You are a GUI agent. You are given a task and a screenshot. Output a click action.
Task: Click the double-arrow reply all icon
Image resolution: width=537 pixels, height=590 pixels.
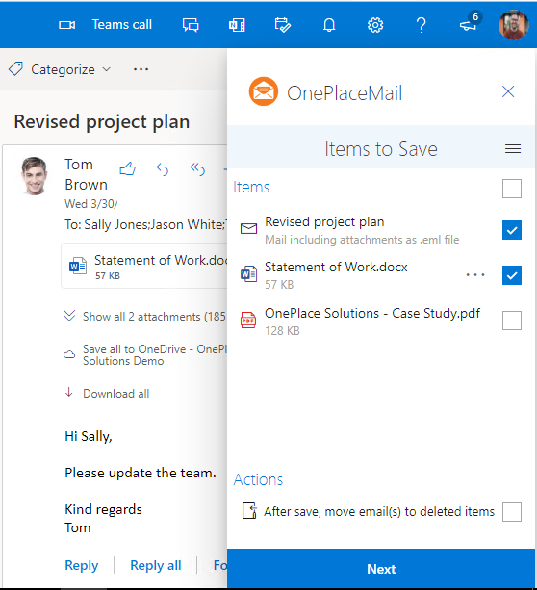(x=197, y=169)
